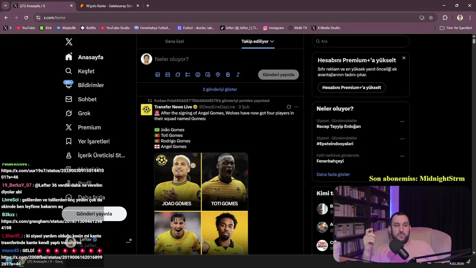Open Chrome profile avatar

click(460, 17)
